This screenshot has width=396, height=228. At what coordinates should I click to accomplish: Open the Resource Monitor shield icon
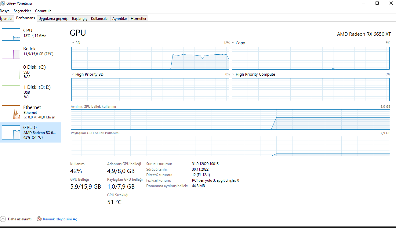(39, 219)
